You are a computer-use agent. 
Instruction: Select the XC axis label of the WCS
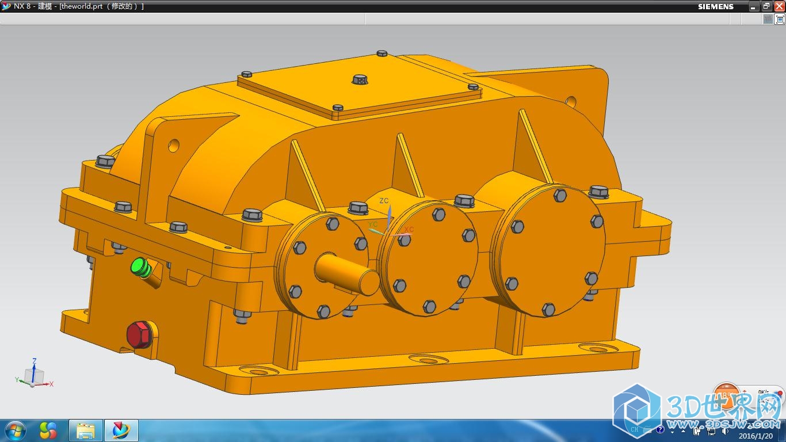[409, 230]
